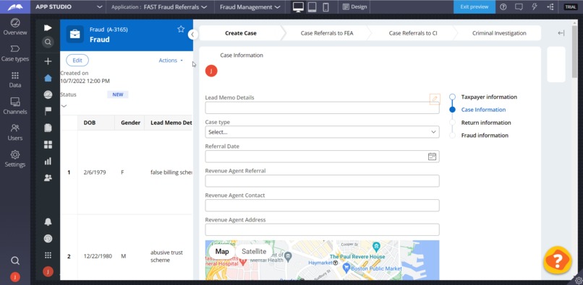The height and width of the screenshot is (285, 583).
Task: Click the plus Create icon in portal sidebar
Action: pos(48,61)
